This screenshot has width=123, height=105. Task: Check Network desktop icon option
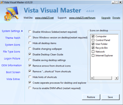(x=93, y=52)
